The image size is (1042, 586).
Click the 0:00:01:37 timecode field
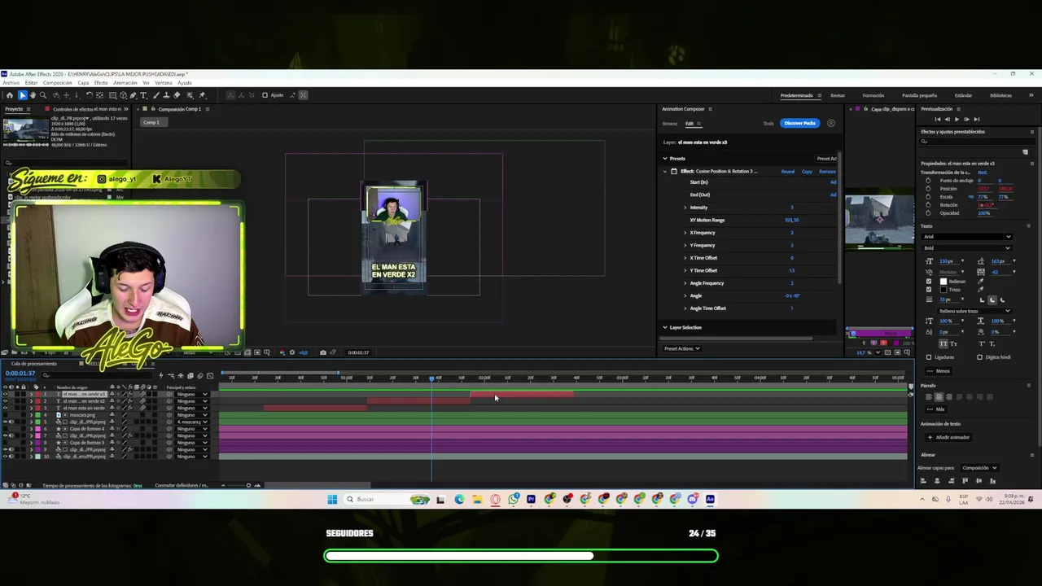point(20,374)
